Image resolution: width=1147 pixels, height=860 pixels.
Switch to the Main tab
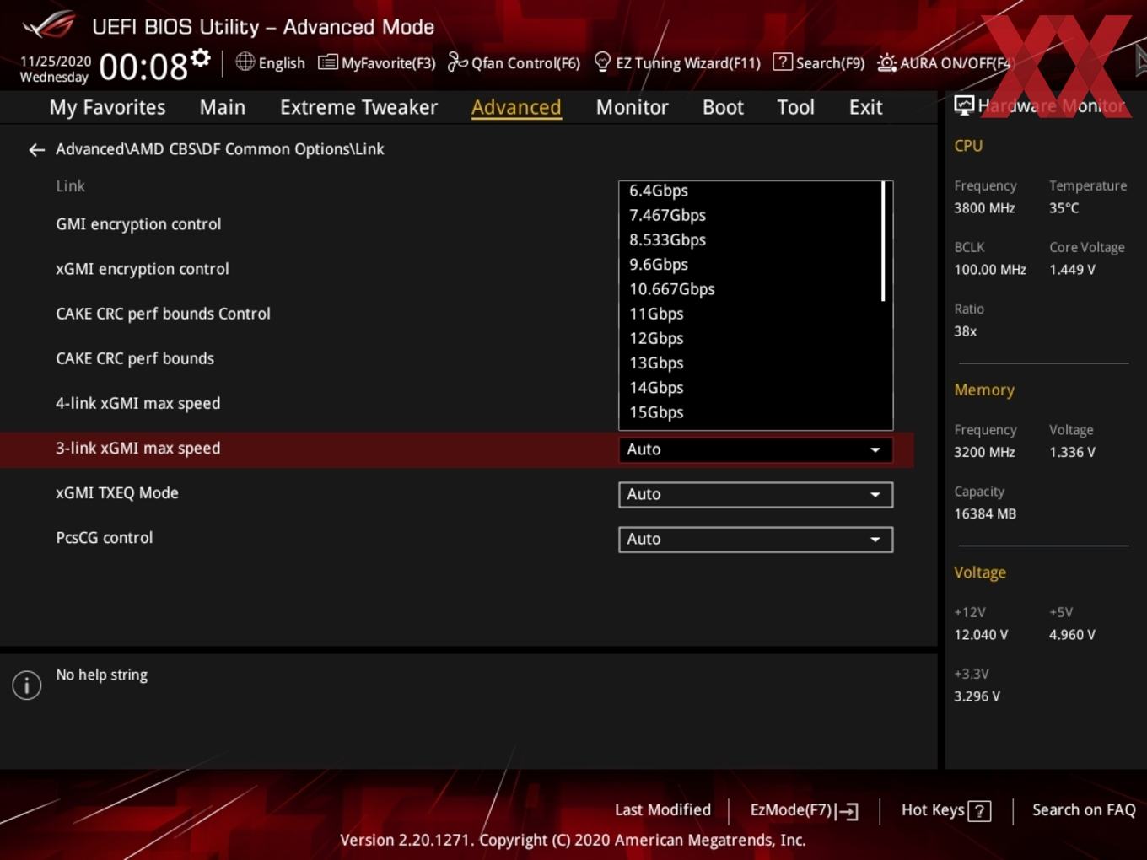(223, 107)
